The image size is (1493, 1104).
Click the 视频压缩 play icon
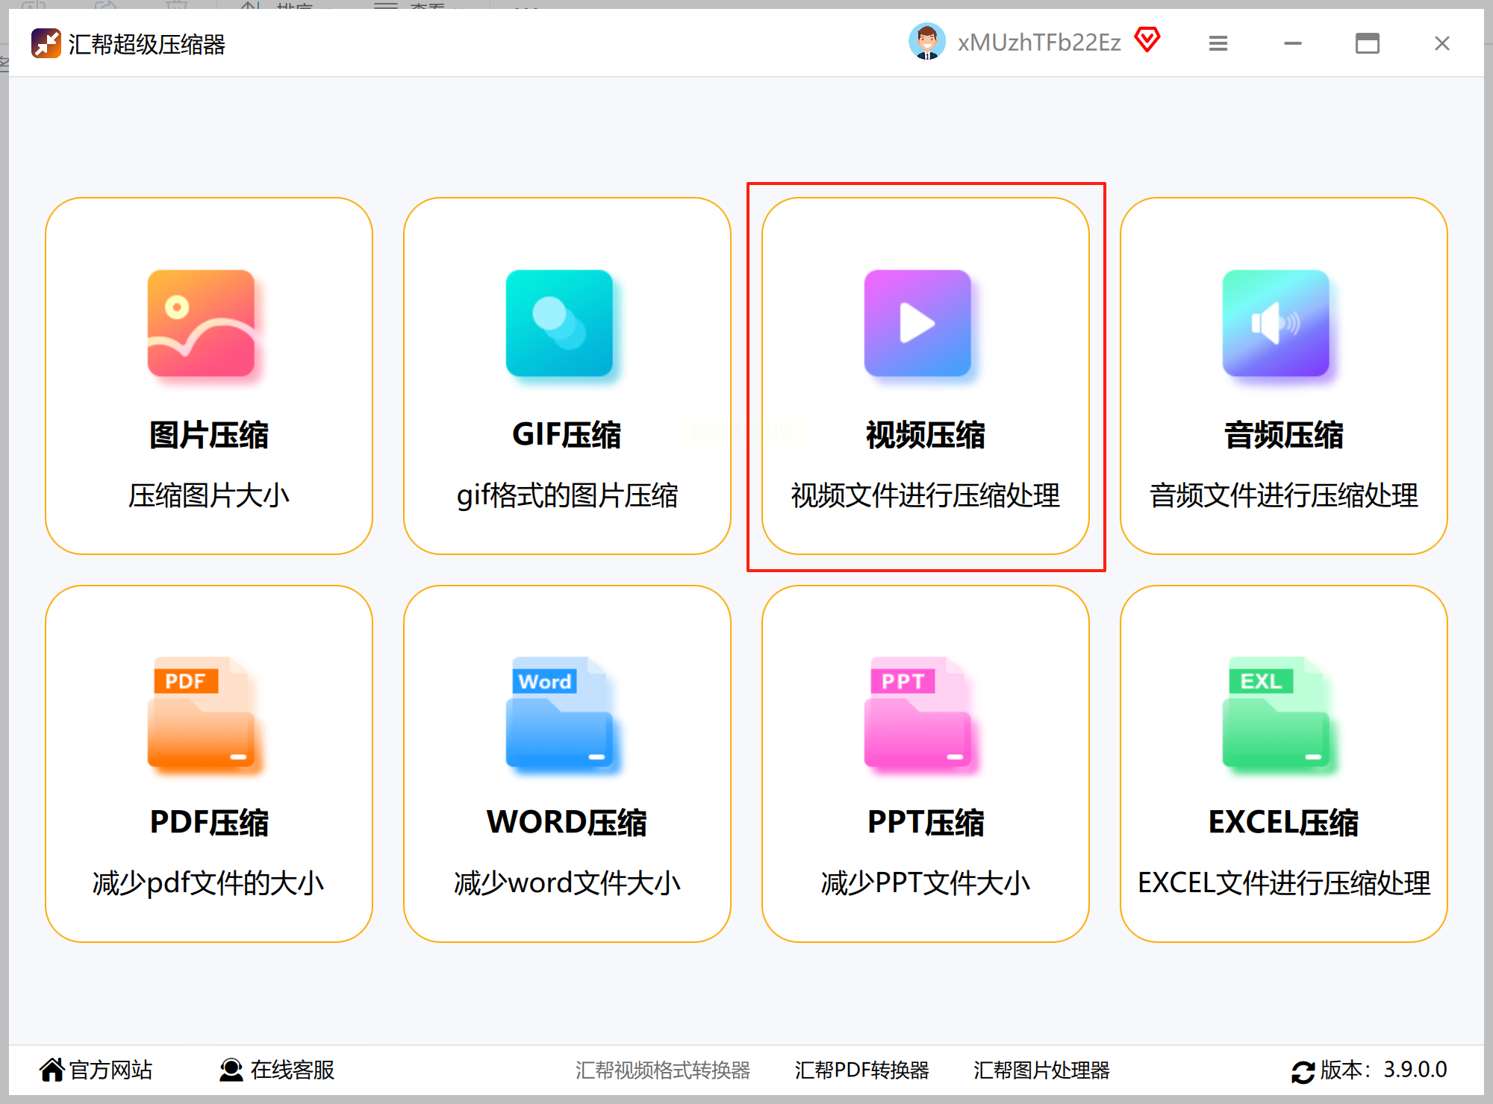point(917,323)
